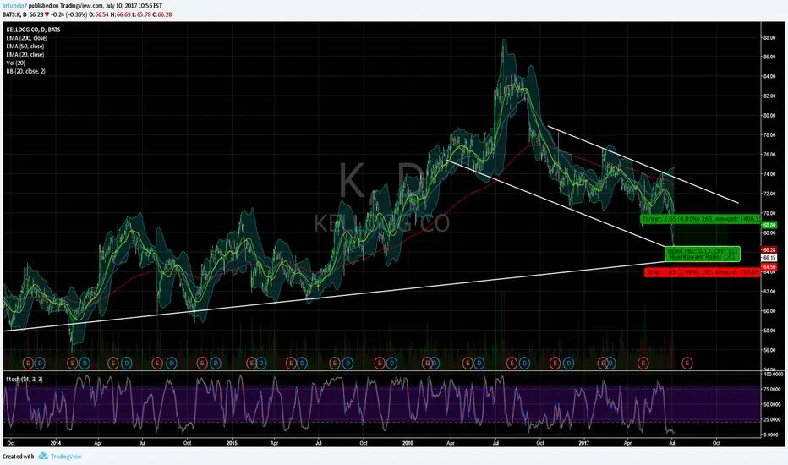Open author artuncio7 profile name
Screen dimensions: 788x465
[x=14, y=6]
